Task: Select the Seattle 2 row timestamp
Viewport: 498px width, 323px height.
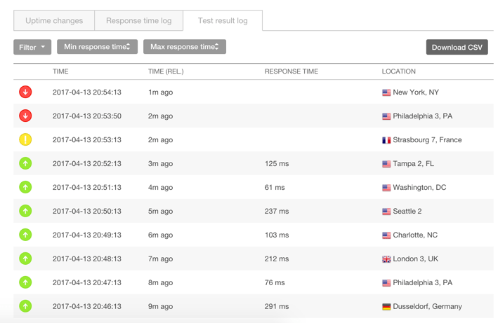Action: pyautogui.click(x=86, y=211)
